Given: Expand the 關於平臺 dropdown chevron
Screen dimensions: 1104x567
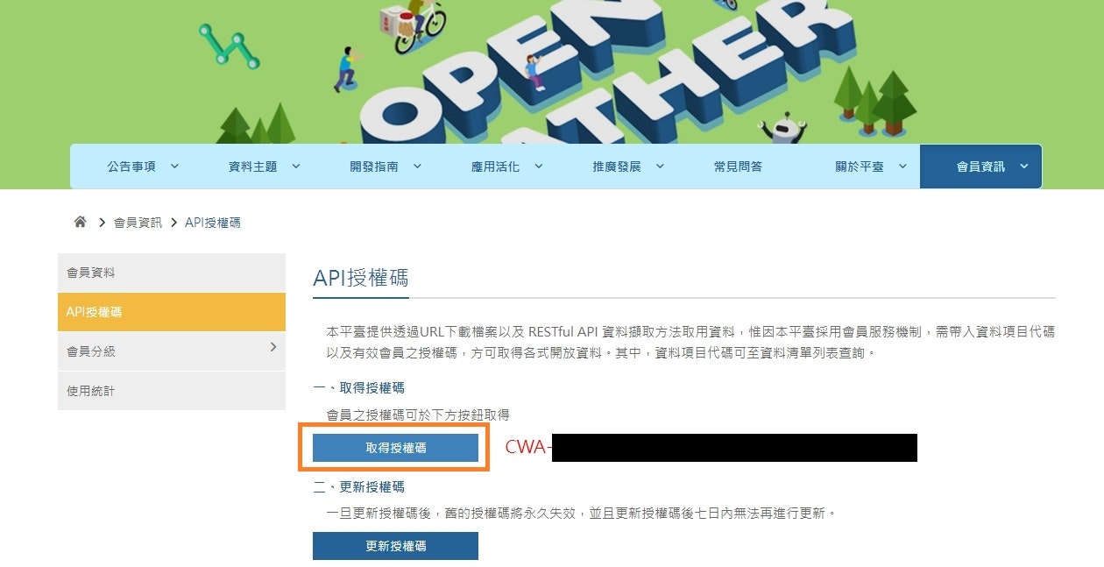Looking at the screenshot, I should click(902, 166).
